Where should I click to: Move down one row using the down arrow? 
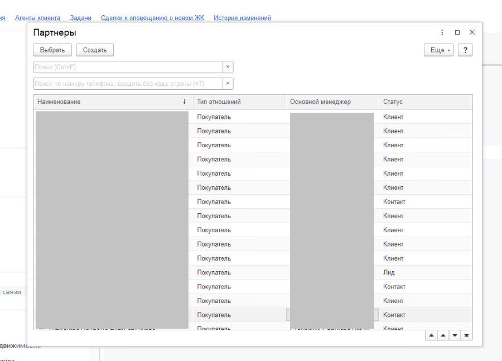tap(455, 335)
